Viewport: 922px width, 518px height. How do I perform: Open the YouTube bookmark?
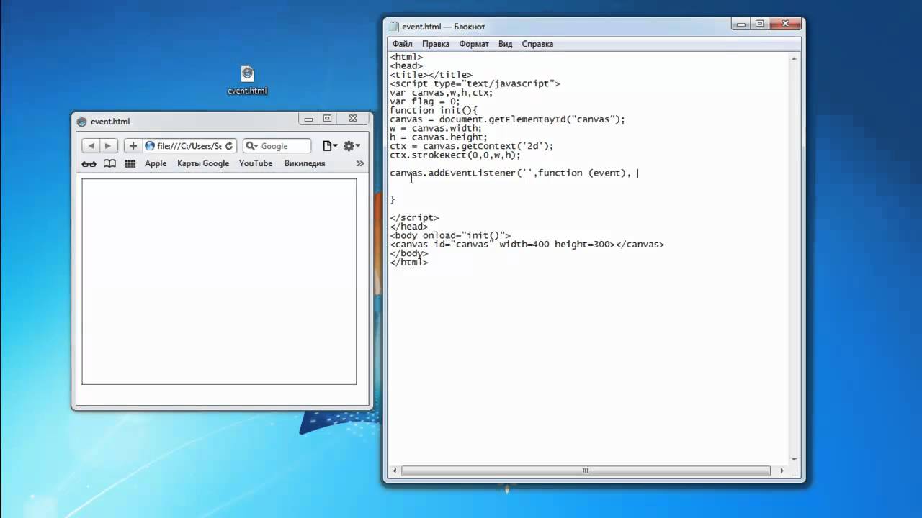tap(256, 163)
